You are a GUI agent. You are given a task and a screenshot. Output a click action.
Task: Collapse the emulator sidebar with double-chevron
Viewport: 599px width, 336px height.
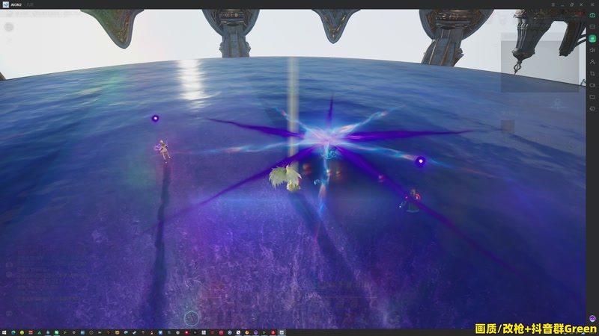point(592,4)
